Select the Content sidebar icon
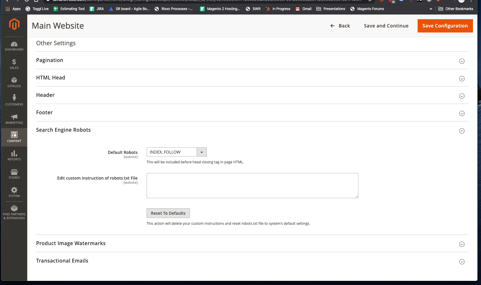 tap(14, 137)
